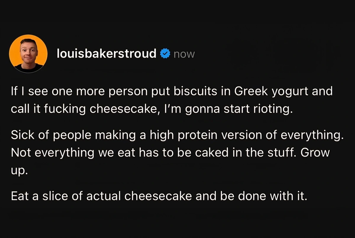Viewport: 355px width, 238px height.
Task: Click the profile photo to view the account
Action: (x=28, y=54)
